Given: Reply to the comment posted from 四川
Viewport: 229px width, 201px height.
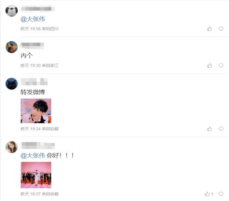Looking at the screenshot, I should 221,29.
